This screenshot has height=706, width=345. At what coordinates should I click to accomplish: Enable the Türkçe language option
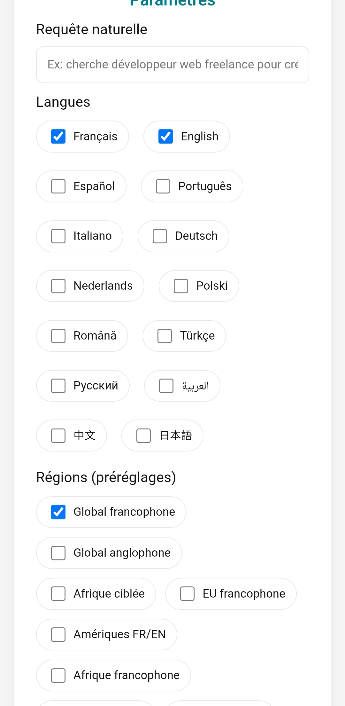pos(165,336)
